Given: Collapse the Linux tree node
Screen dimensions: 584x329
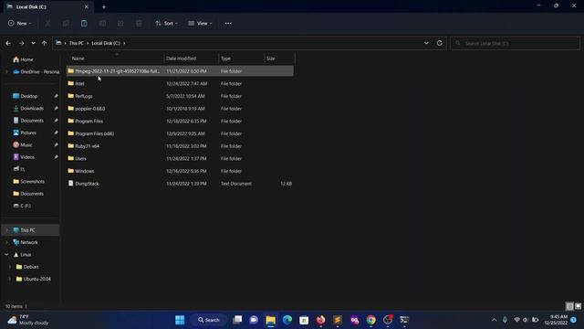Looking at the screenshot, I should pyautogui.click(x=6, y=255).
